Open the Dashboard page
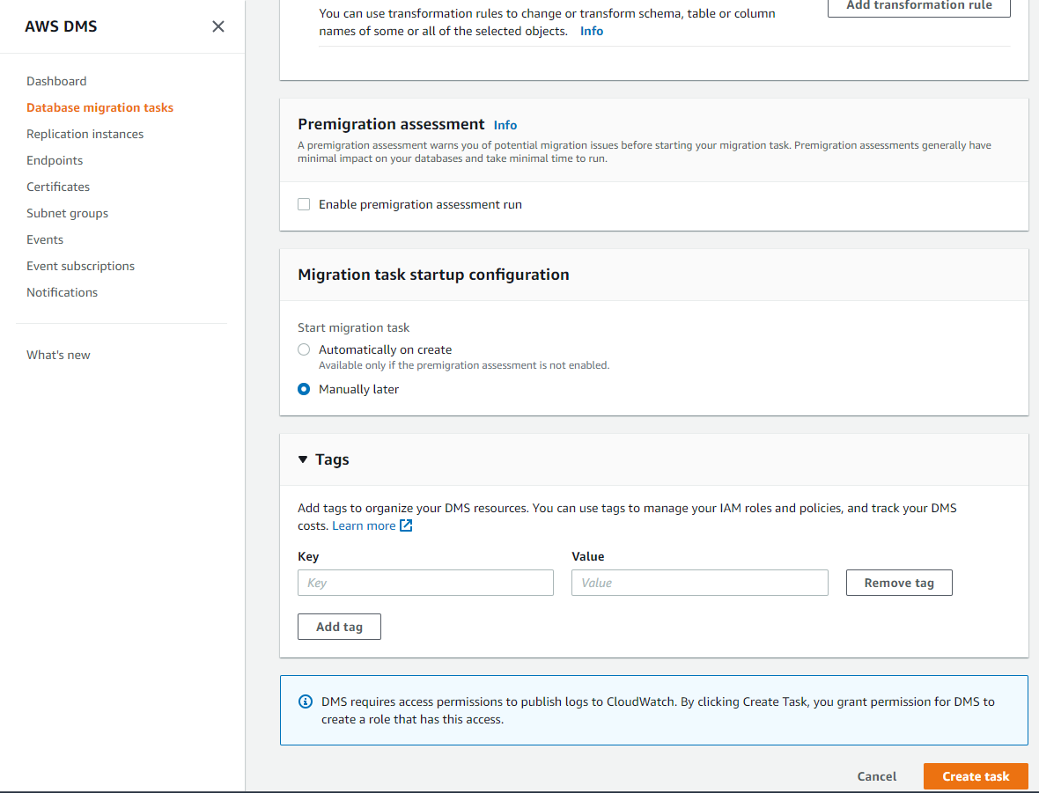The height and width of the screenshot is (793, 1039). click(x=56, y=81)
